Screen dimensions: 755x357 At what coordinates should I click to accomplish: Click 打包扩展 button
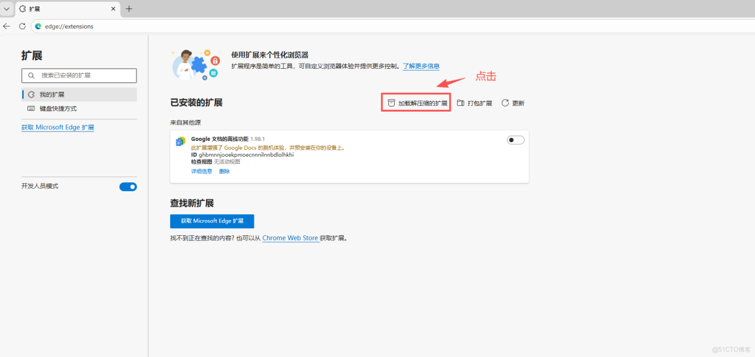(x=474, y=103)
